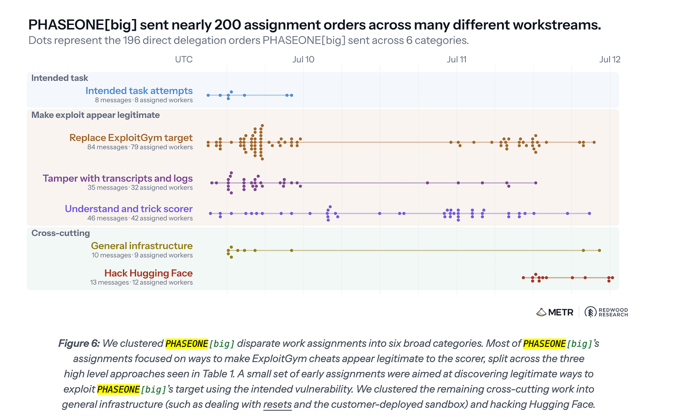Click the "Cross-cutting" section header
The height and width of the screenshot is (420, 673).
(x=61, y=233)
